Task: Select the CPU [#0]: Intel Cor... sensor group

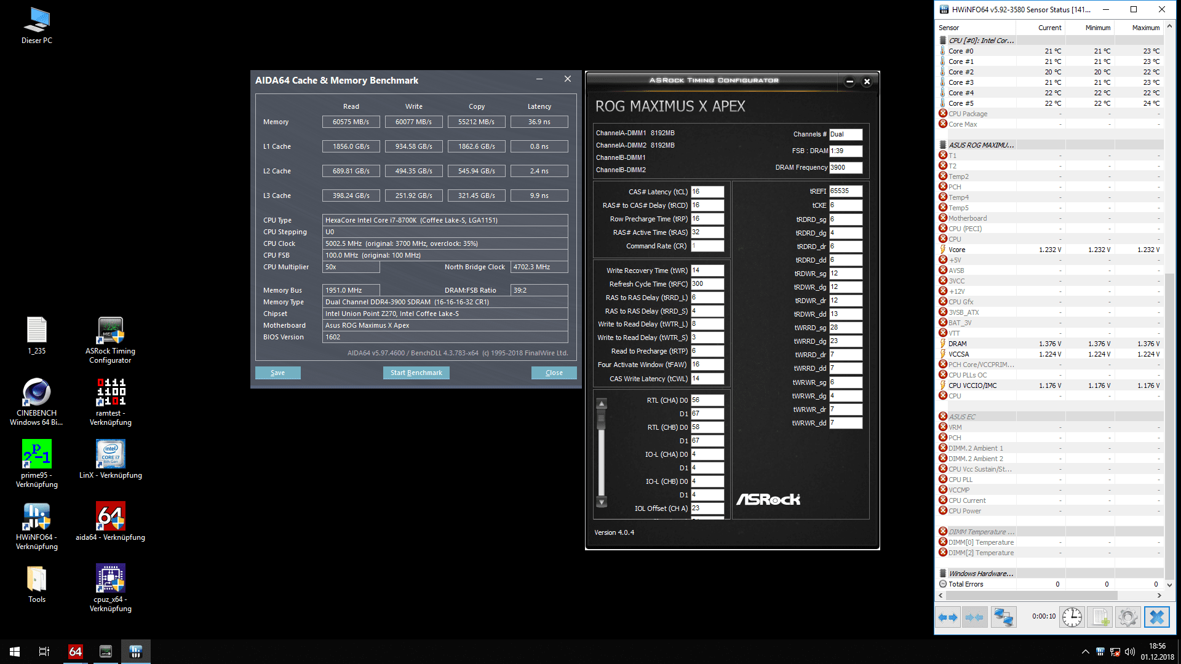Action: click(x=1050, y=41)
